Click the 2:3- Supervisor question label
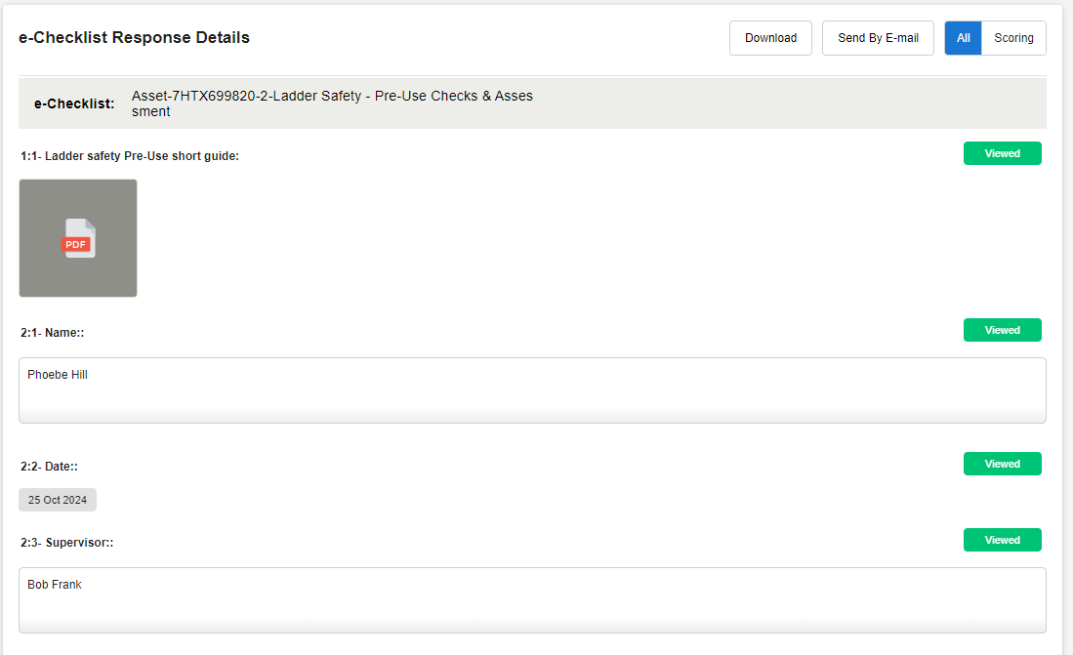 pos(67,543)
